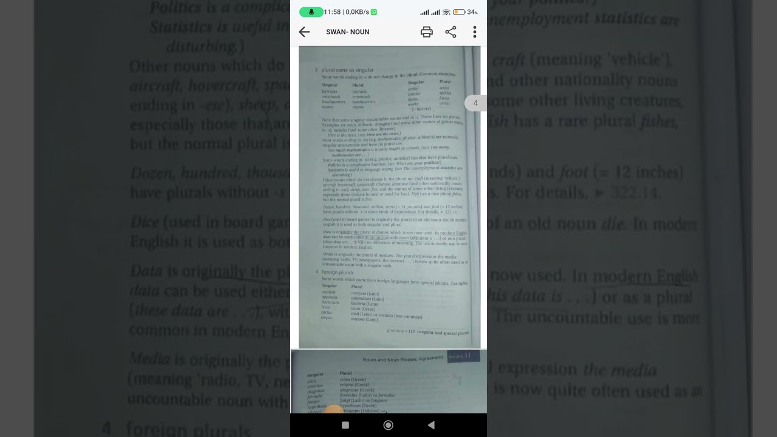The image size is (777, 437).
Task: Open the three-dot overflow menu
Action: point(475,32)
